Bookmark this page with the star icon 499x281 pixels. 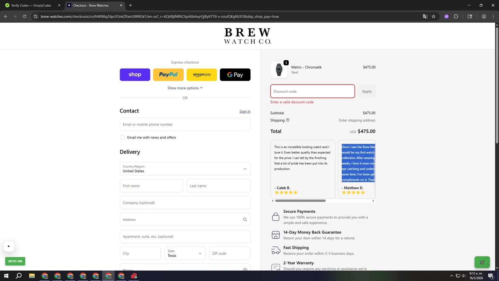(433, 16)
